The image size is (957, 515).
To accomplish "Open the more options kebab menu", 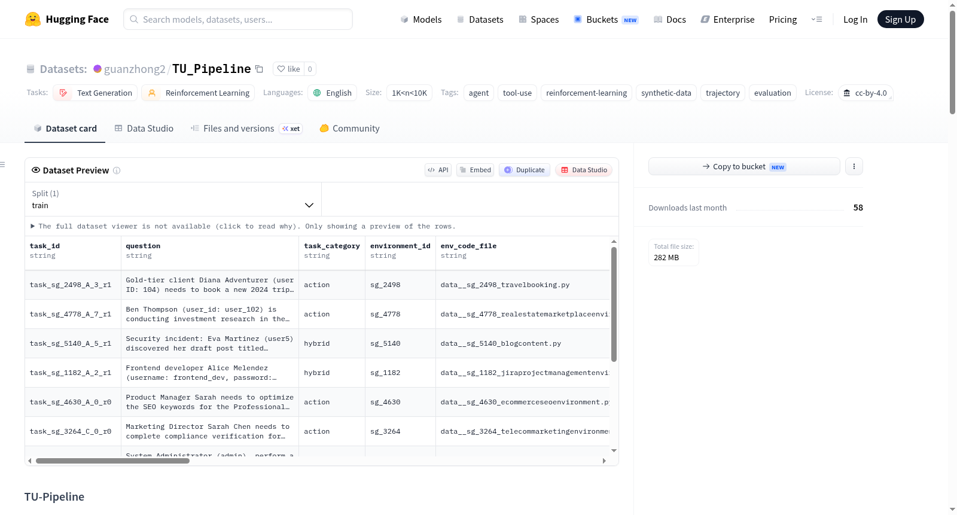I will [x=854, y=166].
